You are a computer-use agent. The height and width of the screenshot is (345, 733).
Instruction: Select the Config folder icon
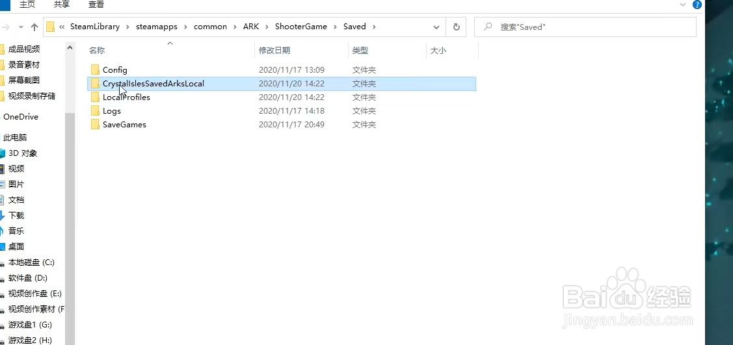[x=96, y=70]
